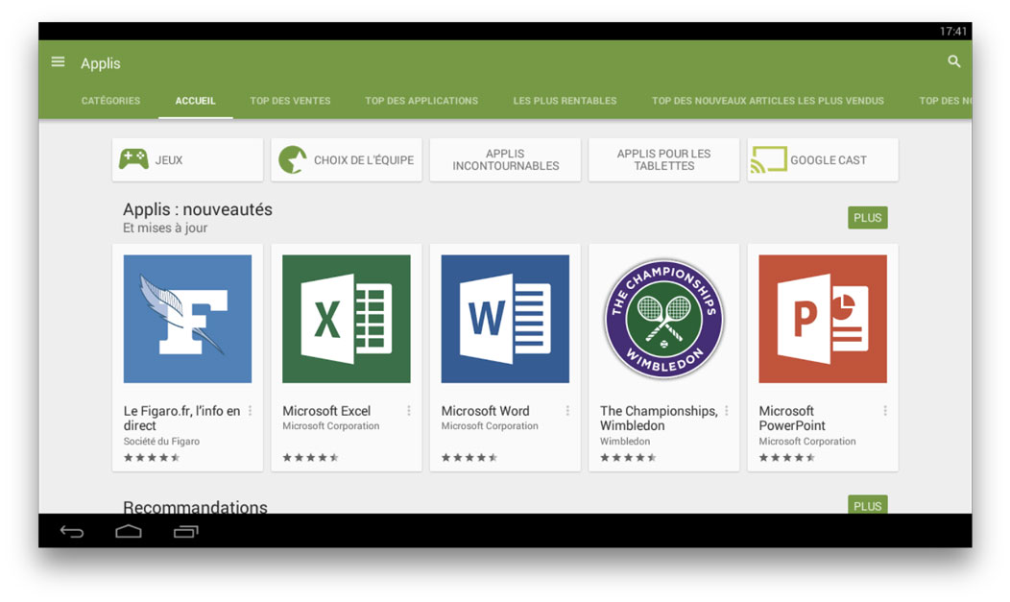Open the Le Figaro app icon
This screenshot has width=1010, height=602.
point(187,319)
